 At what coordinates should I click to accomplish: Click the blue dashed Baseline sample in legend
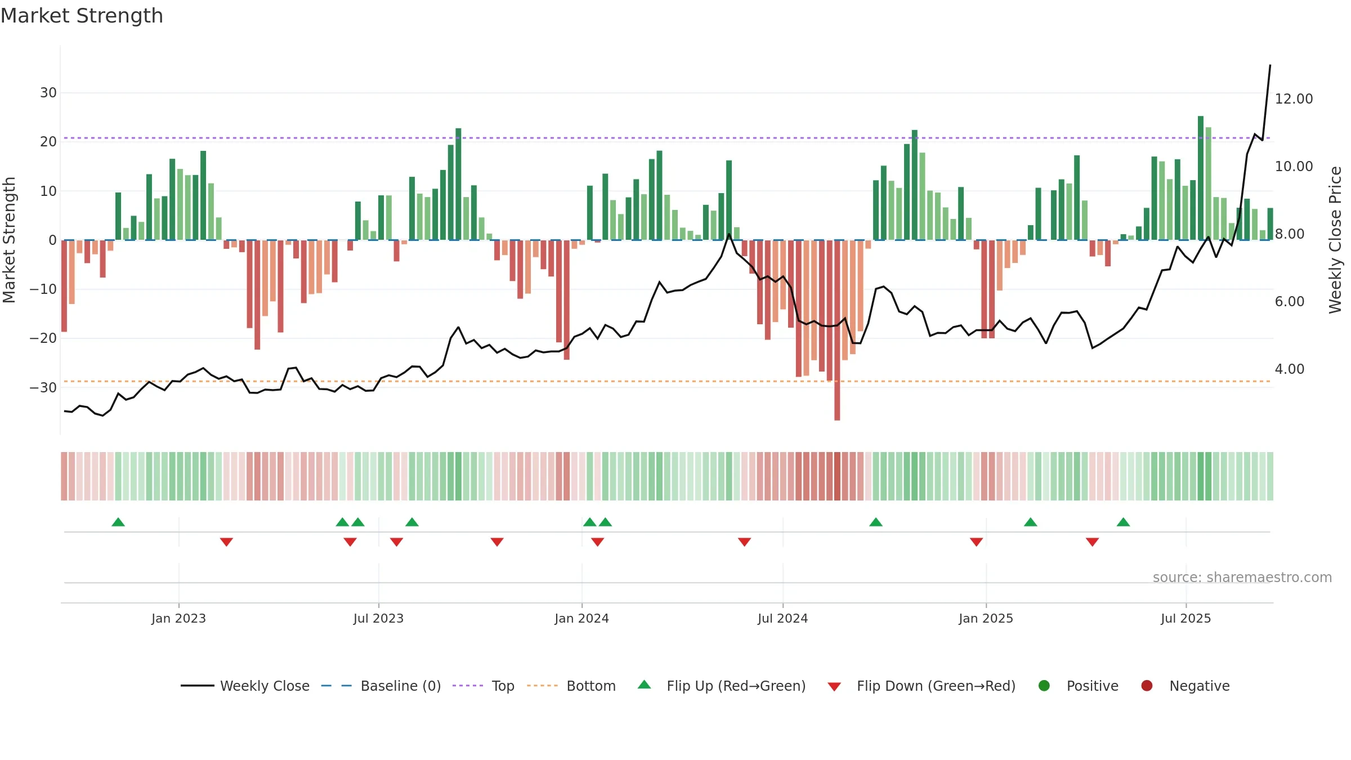pyautogui.click(x=337, y=686)
